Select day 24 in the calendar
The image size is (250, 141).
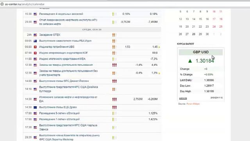(214, 27)
